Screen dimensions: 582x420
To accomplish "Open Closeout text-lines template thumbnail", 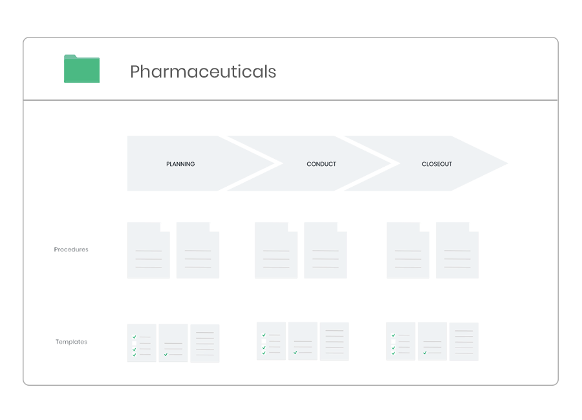I will (464, 342).
